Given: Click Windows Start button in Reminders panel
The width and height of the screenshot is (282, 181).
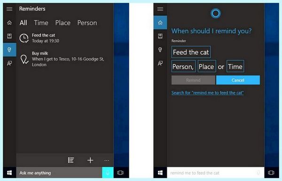Looking at the screenshot, I should (x=9, y=173).
